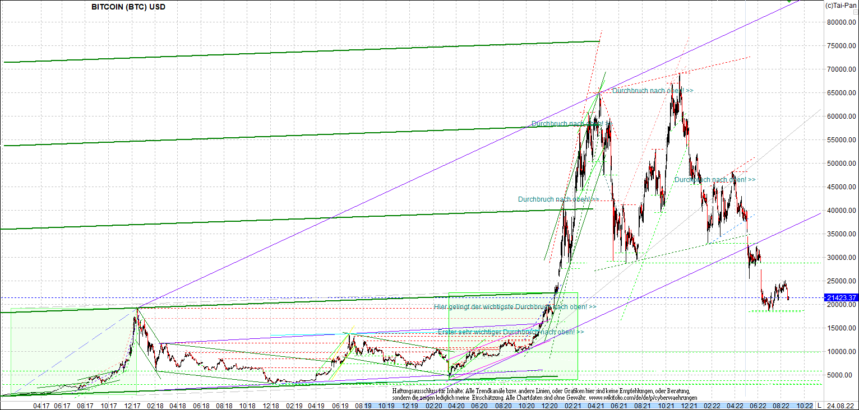
Task: Click the 12 21 time axis label
Action: (x=690, y=406)
